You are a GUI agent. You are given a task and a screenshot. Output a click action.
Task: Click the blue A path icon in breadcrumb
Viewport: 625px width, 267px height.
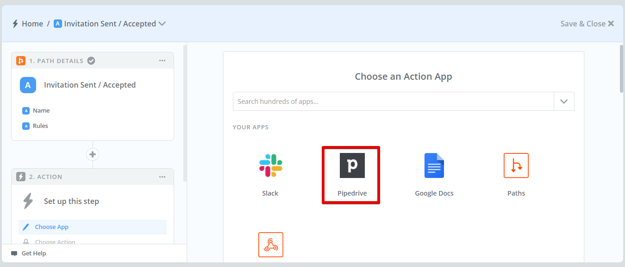[58, 24]
